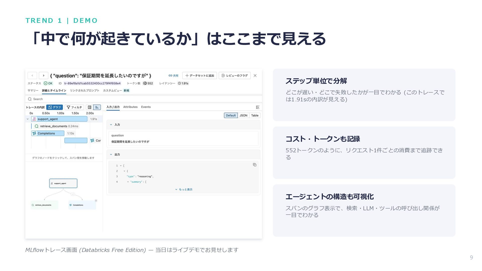Select the JSON render mode
Image resolution: width=482 pixels, height=271 pixels.
click(x=244, y=115)
